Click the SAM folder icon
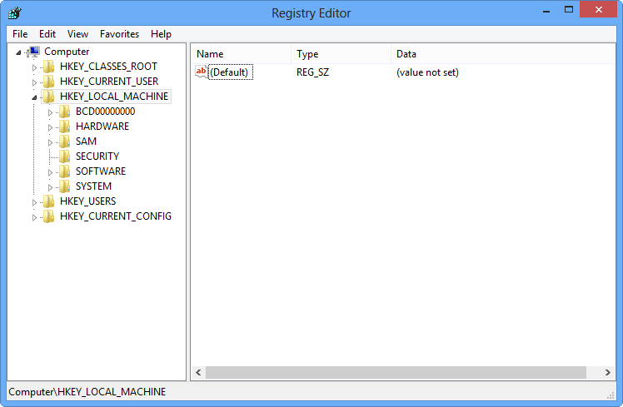Image resolution: width=623 pixels, height=407 pixels. tap(64, 141)
